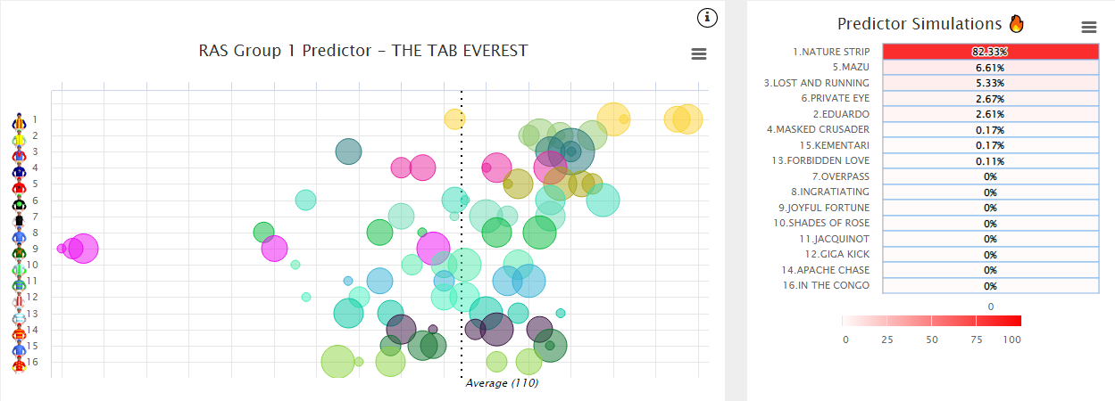Viewport: 1115px width, 401px height.
Task: Click jockey silk icon for runner 9
Action: (19, 250)
